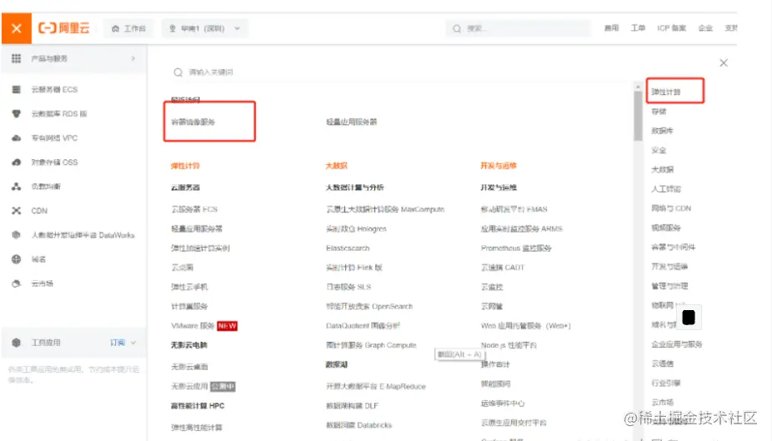Open MaxCompute product entry
The height and width of the screenshot is (441, 772).
pos(385,209)
